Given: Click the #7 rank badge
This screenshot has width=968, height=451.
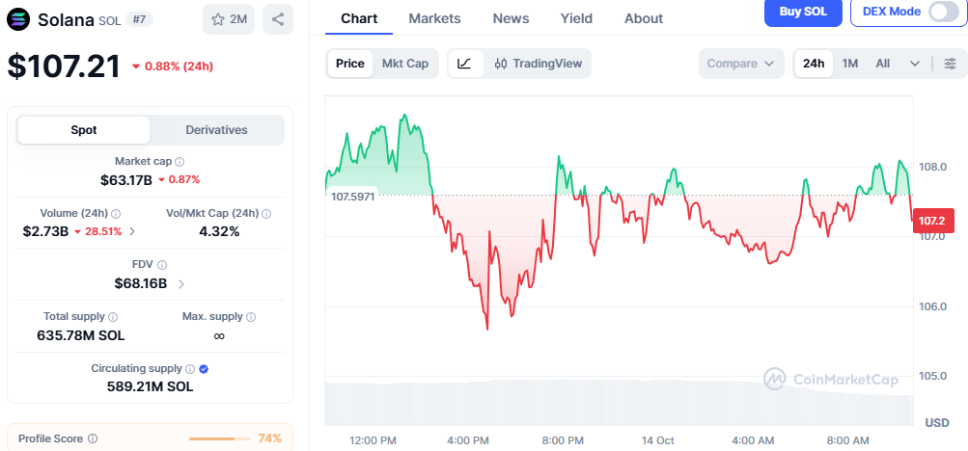Looking at the screenshot, I should click(139, 19).
